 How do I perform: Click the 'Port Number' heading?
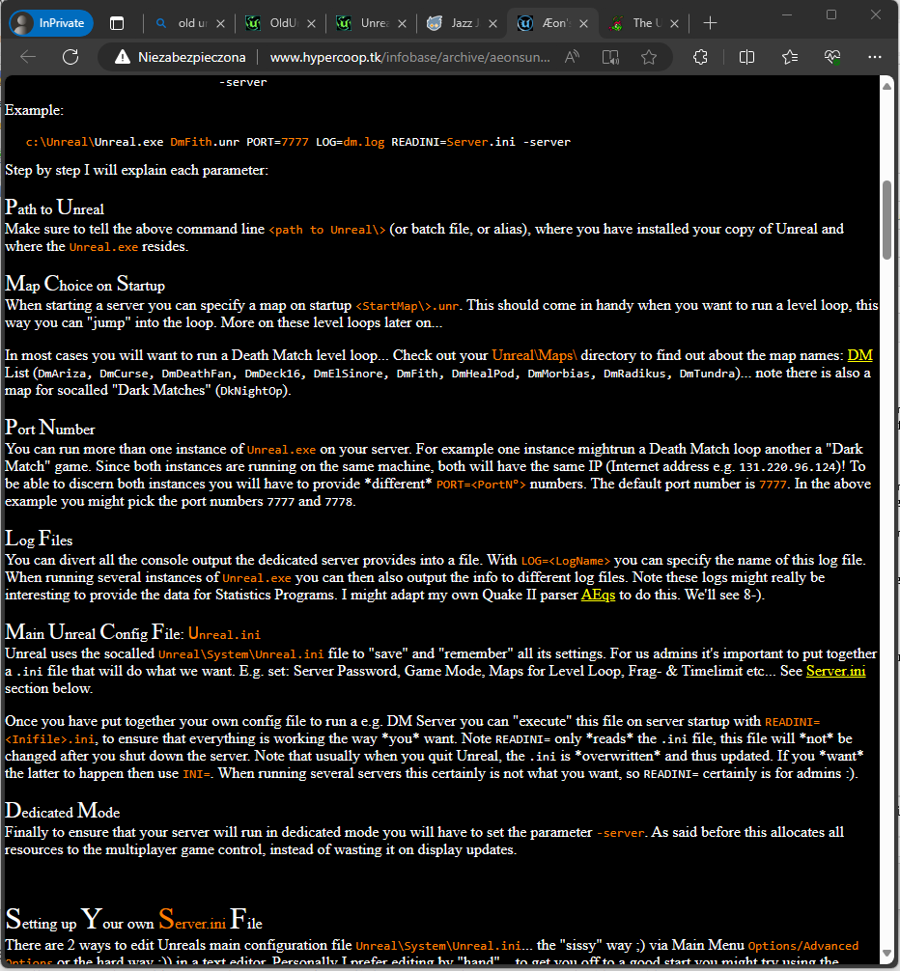pyautogui.click(x=50, y=428)
